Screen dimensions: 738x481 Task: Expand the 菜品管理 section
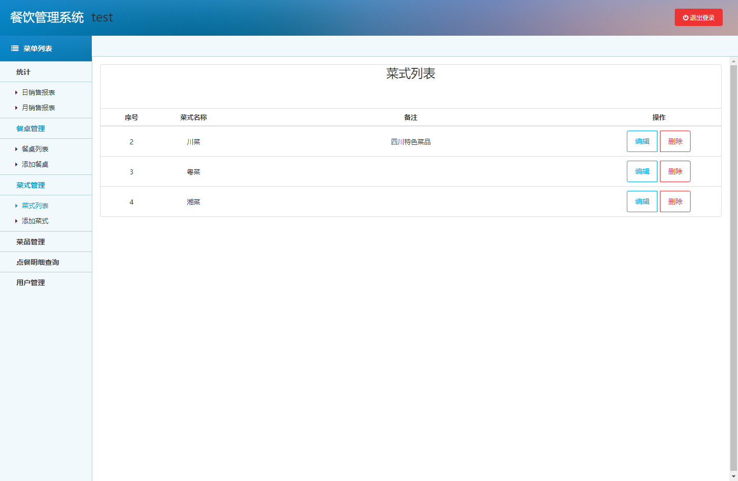pyautogui.click(x=31, y=242)
